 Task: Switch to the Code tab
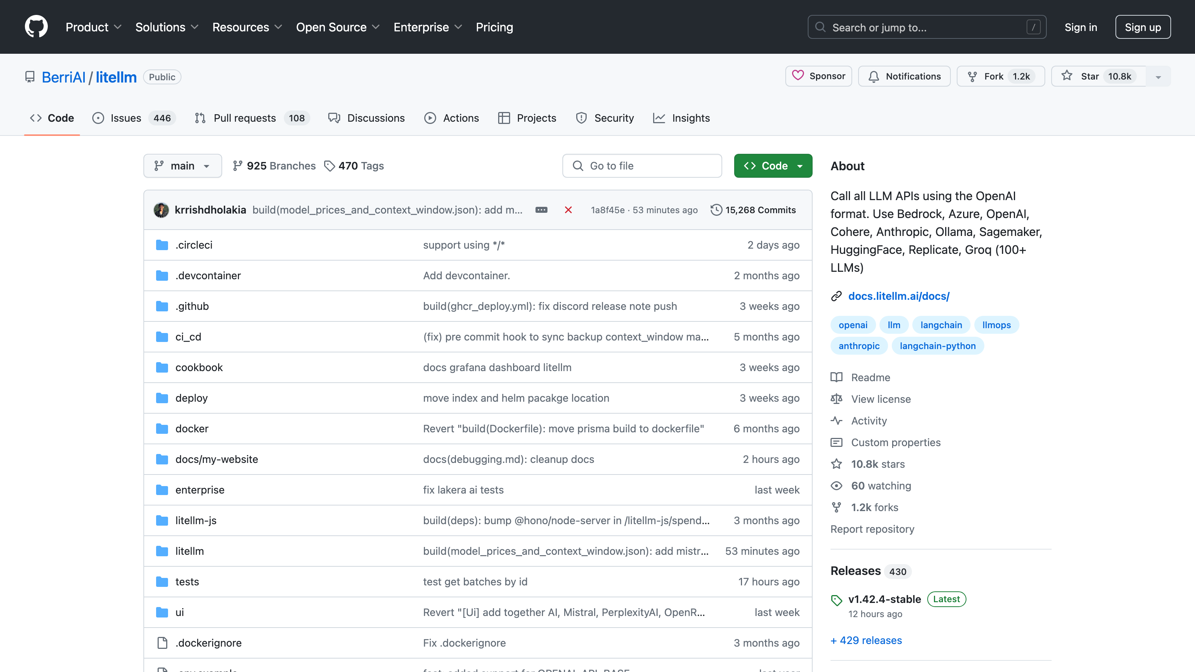[x=52, y=118]
